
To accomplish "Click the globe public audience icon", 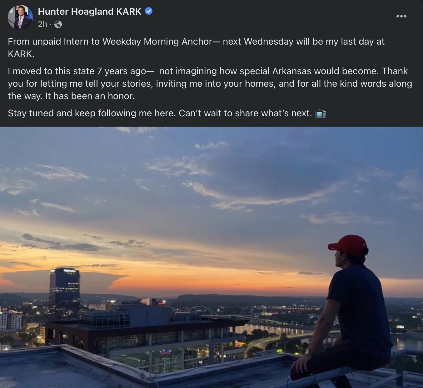I will [x=58, y=24].
